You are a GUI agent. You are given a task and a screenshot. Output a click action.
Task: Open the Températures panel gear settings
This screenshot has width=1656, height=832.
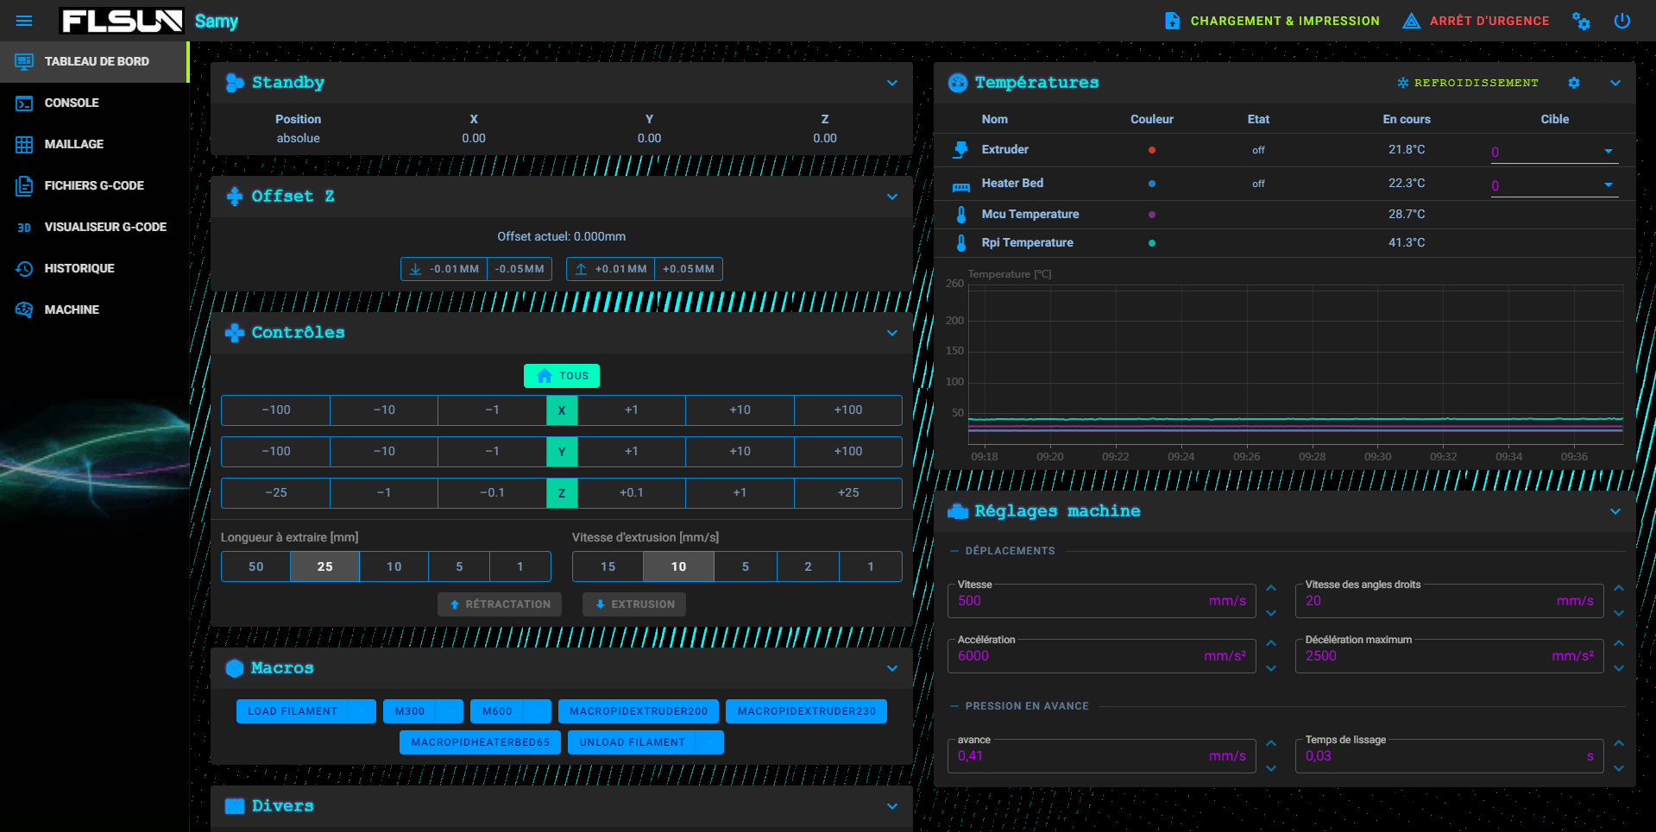1573,83
